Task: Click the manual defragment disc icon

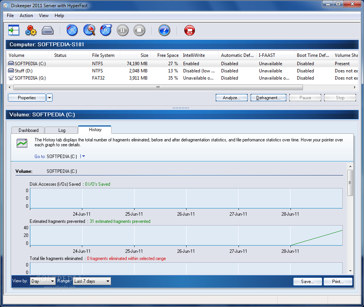Action: [x=106, y=30]
